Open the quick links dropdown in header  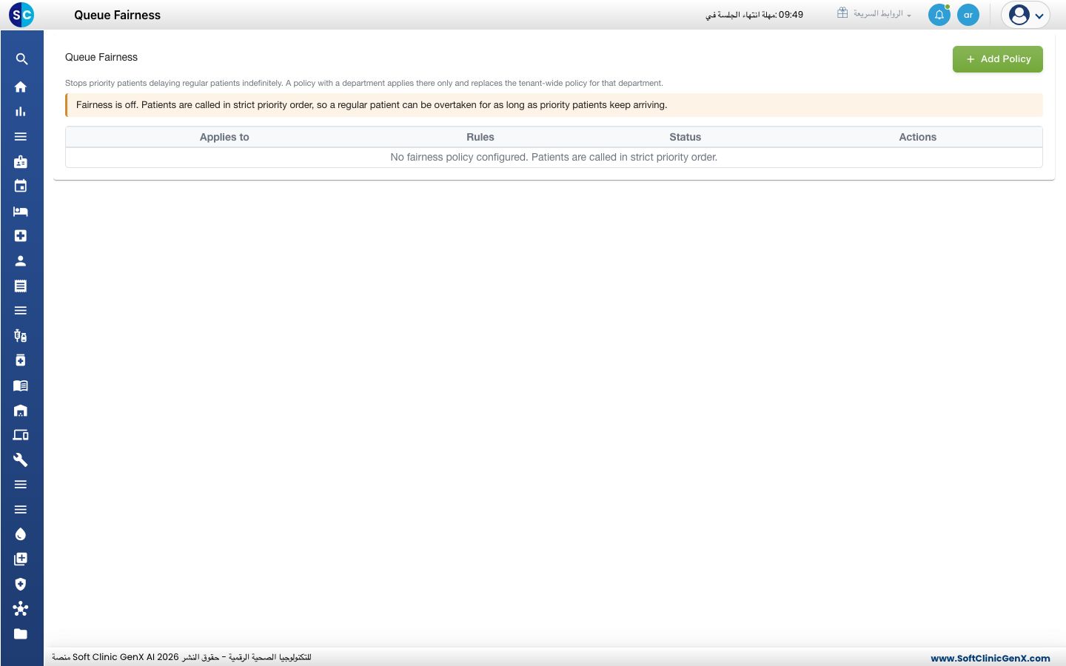point(874,14)
